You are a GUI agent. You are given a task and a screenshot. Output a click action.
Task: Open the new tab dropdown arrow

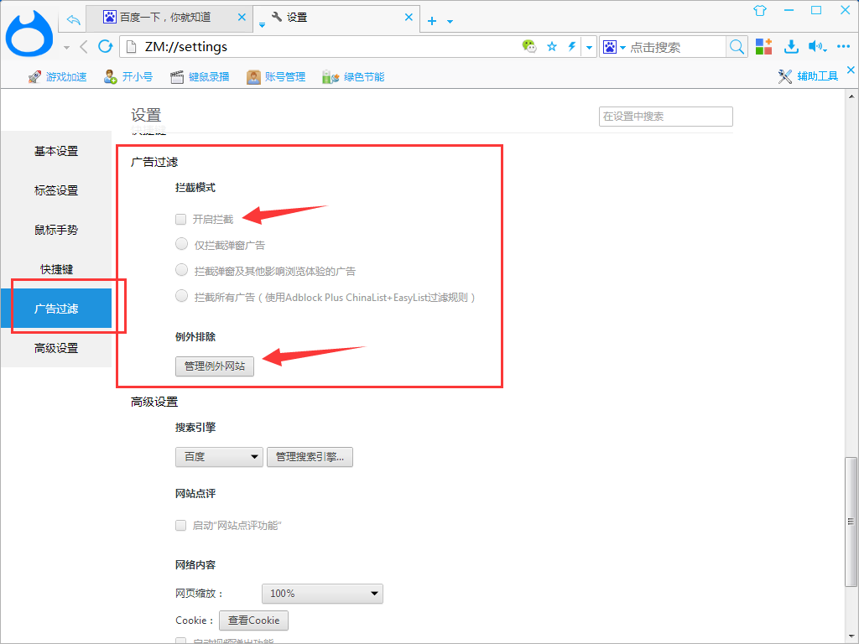click(x=450, y=20)
